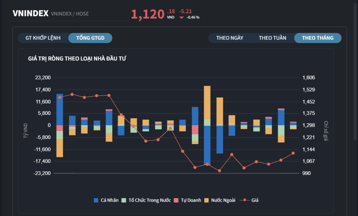This screenshot has height=216, width=358.
Task: Click the lowest price point on Giá line
Action: point(219,171)
